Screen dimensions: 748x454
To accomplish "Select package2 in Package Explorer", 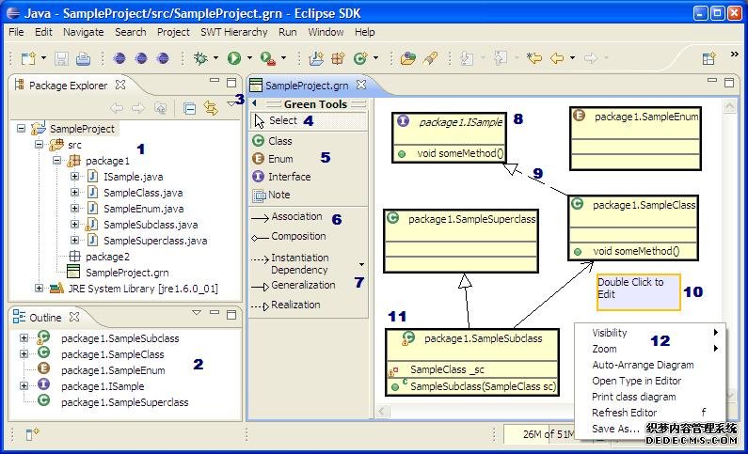I will click(107, 257).
